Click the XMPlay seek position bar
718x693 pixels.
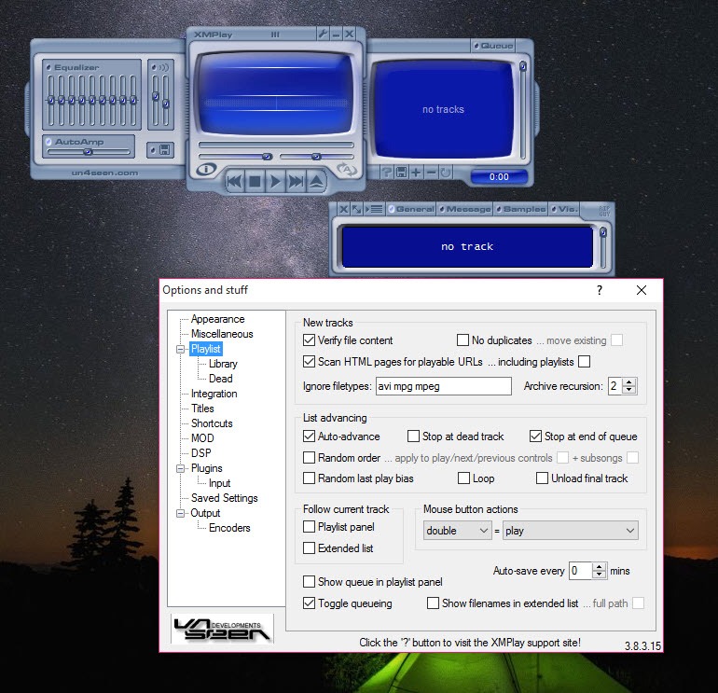[x=276, y=145]
